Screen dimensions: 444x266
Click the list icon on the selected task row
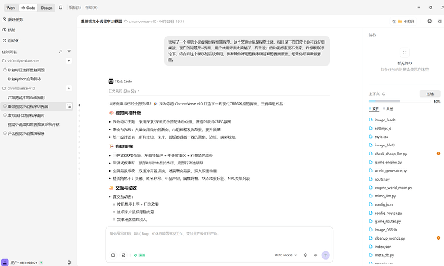tap(69, 106)
